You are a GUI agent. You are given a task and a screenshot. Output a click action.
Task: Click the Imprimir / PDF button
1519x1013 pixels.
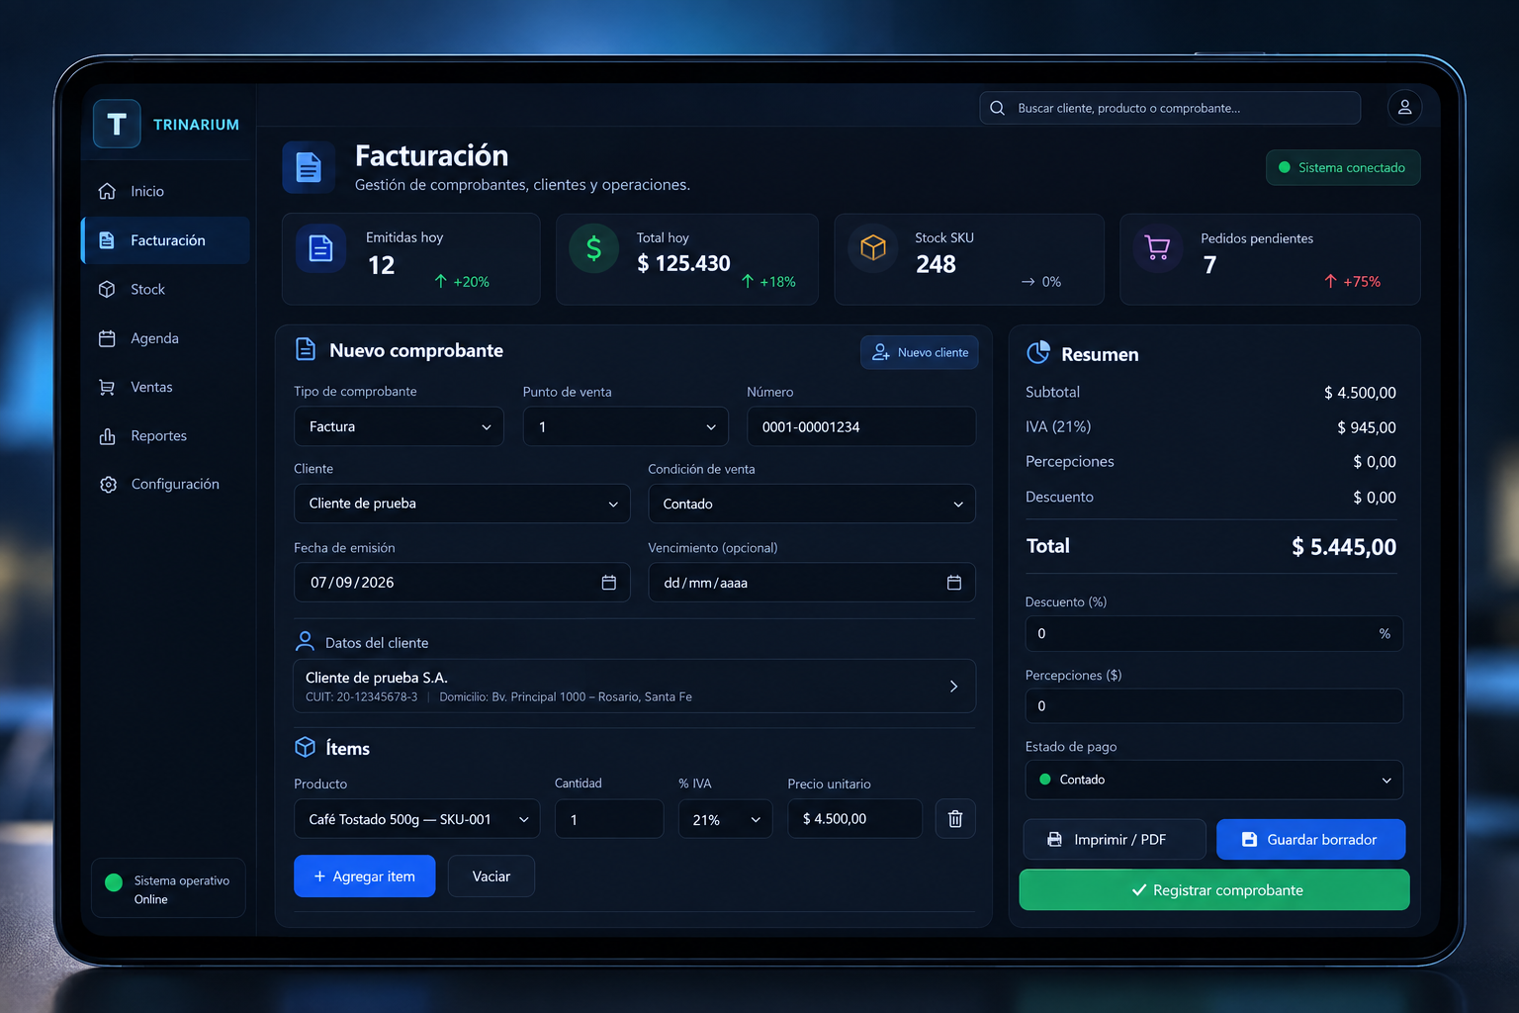point(1115,839)
